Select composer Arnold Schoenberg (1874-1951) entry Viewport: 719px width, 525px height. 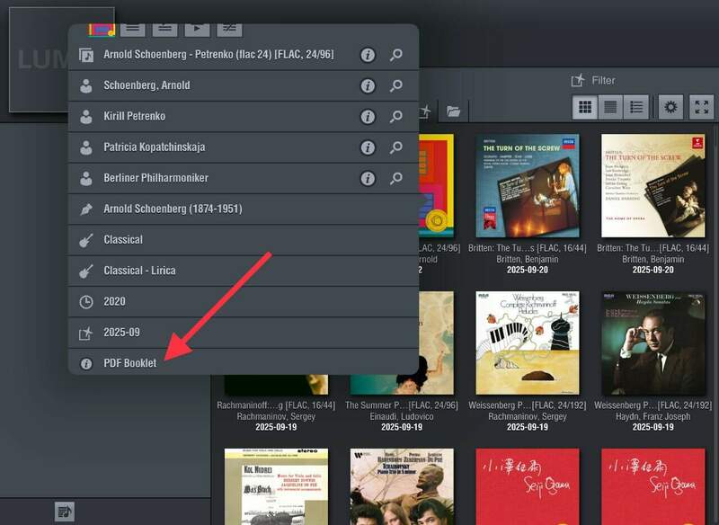[x=173, y=209]
